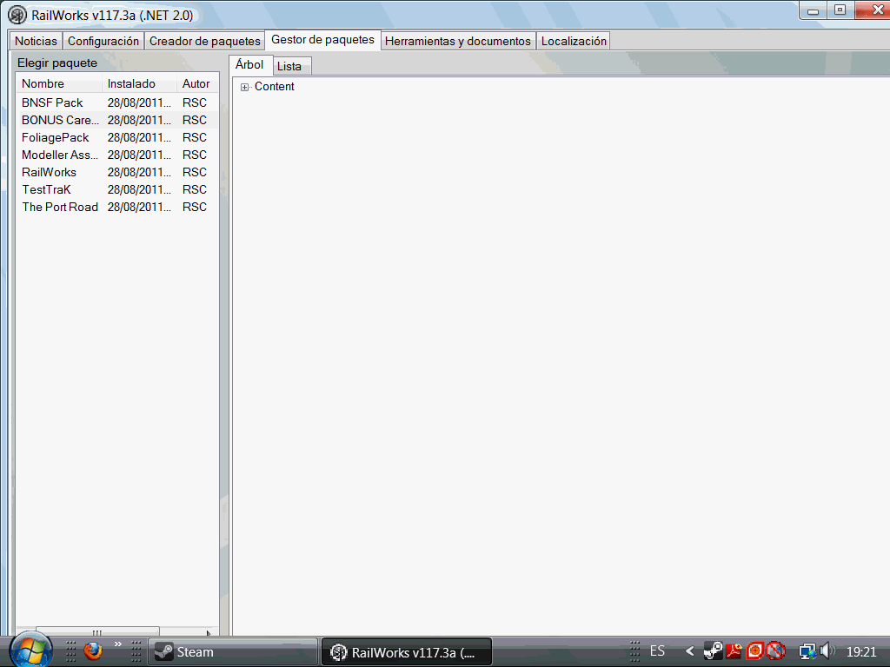Select the BNSF Pack package row
The width and height of the screenshot is (890, 667).
point(52,102)
